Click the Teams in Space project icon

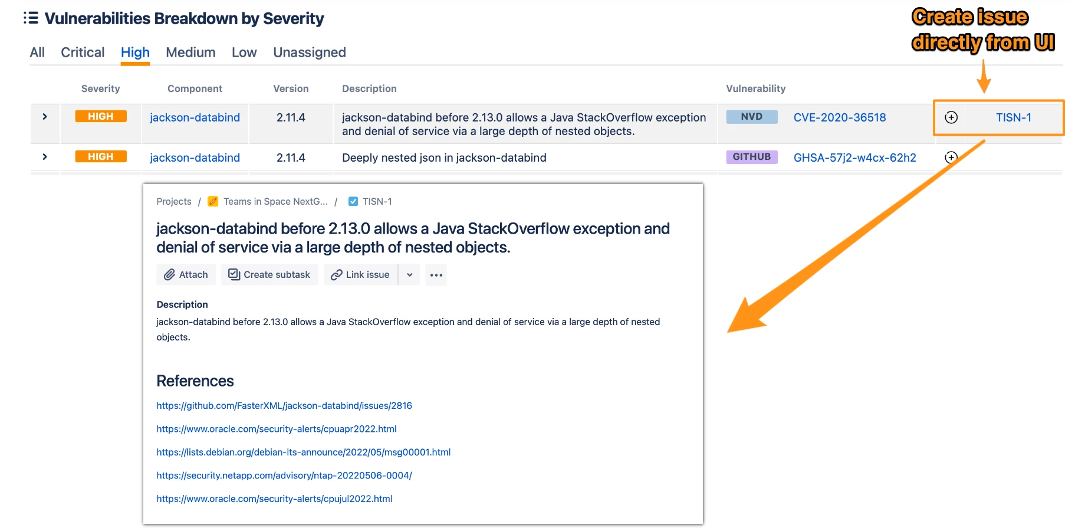(213, 201)
